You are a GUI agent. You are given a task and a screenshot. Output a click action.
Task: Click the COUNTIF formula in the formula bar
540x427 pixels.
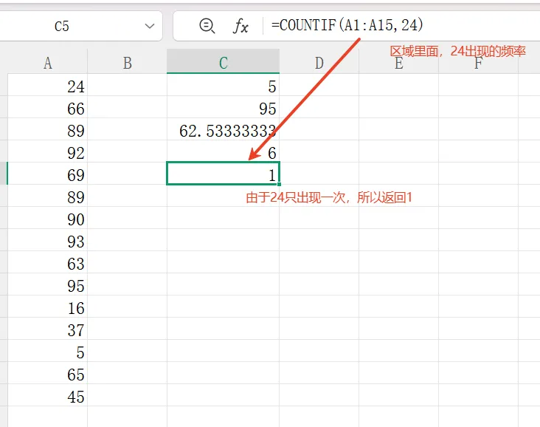pos(347,25)
